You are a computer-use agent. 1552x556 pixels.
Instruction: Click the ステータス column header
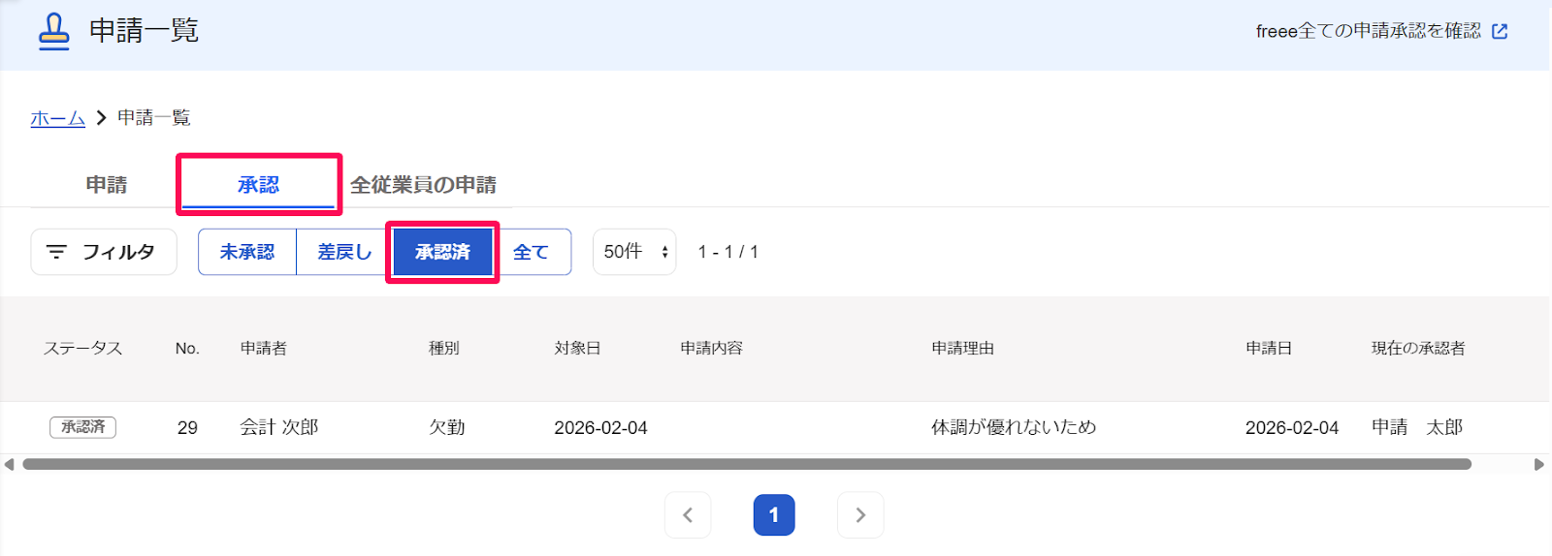click(x=83, y=348)
